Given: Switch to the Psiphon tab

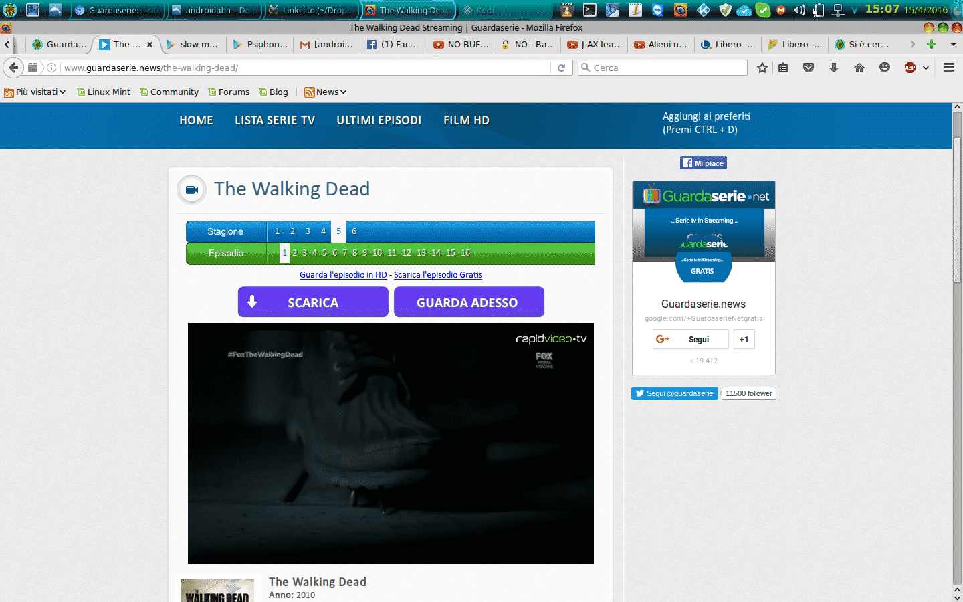Looking at the screenshot, I should pos(260,44).
